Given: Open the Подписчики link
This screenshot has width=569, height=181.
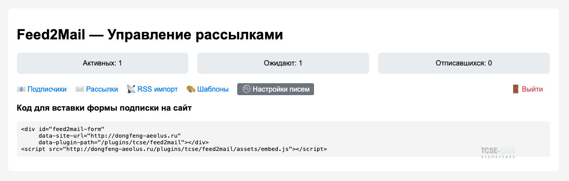Looking at the screenshot, I should (x=47, y=89).
